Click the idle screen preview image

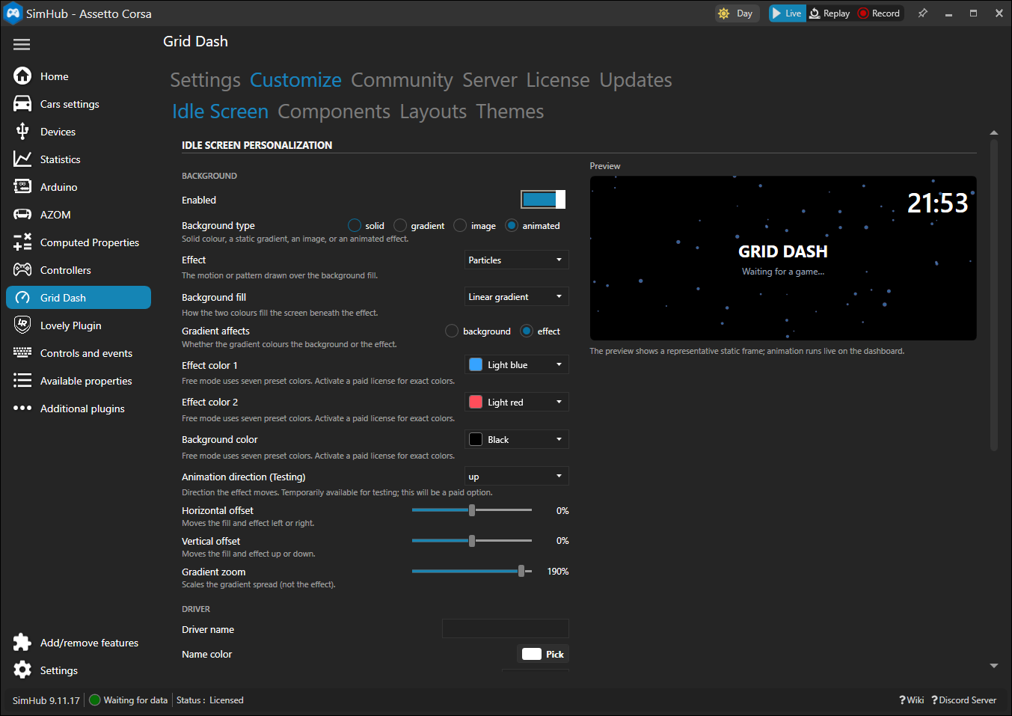783,258
